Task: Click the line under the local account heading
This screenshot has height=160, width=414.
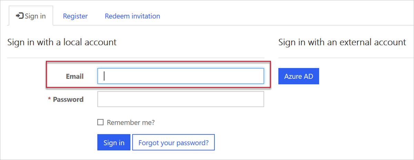Action: [135, 58]
